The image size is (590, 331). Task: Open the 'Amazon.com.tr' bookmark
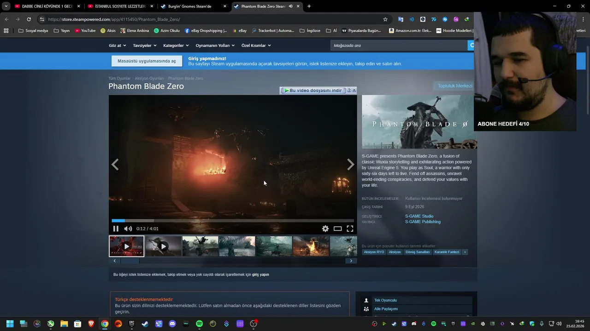410,31
